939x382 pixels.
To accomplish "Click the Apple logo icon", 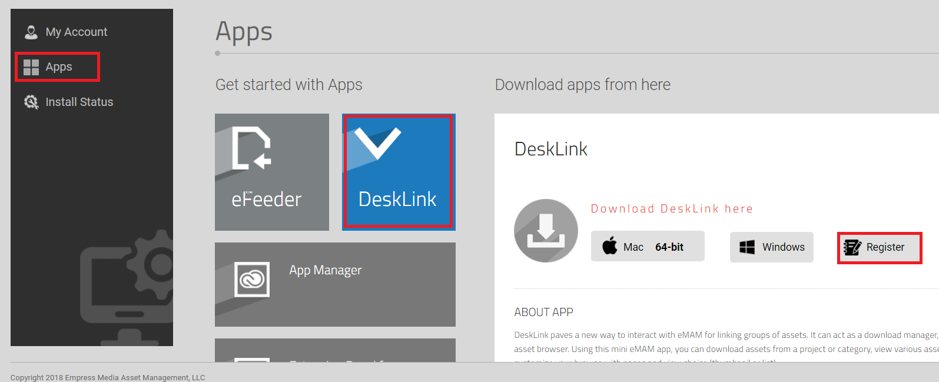I will [610, 246].
